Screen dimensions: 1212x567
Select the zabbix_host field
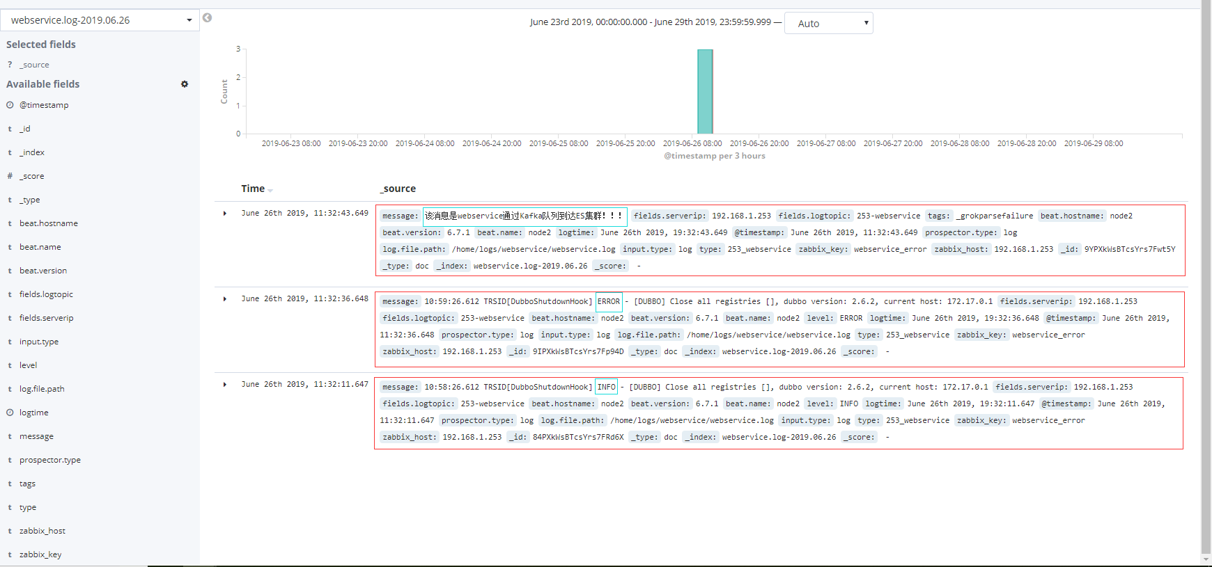tap(42, 531)
